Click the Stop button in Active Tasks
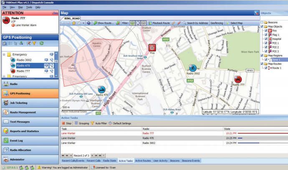Screen dimensions: 288x170 (x=67, y=123)
